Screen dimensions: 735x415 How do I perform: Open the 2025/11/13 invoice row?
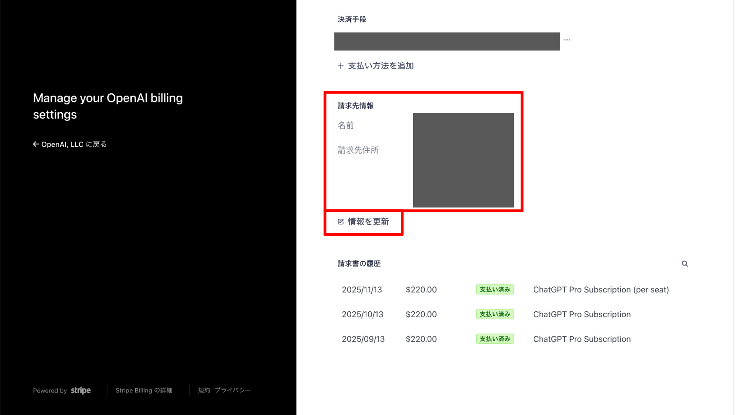coord(362,290)
